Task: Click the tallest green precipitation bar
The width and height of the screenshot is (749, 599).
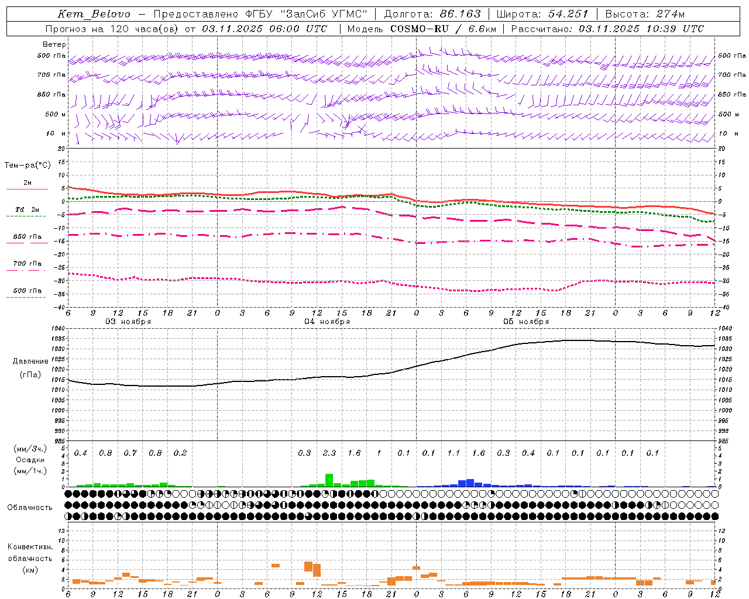Action: 329,480
